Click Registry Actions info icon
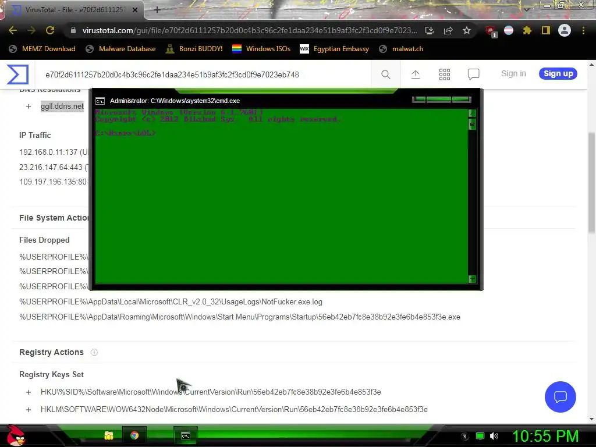This screenshot has width=596, height=447. pyautogui.click(x=94, y=352)
